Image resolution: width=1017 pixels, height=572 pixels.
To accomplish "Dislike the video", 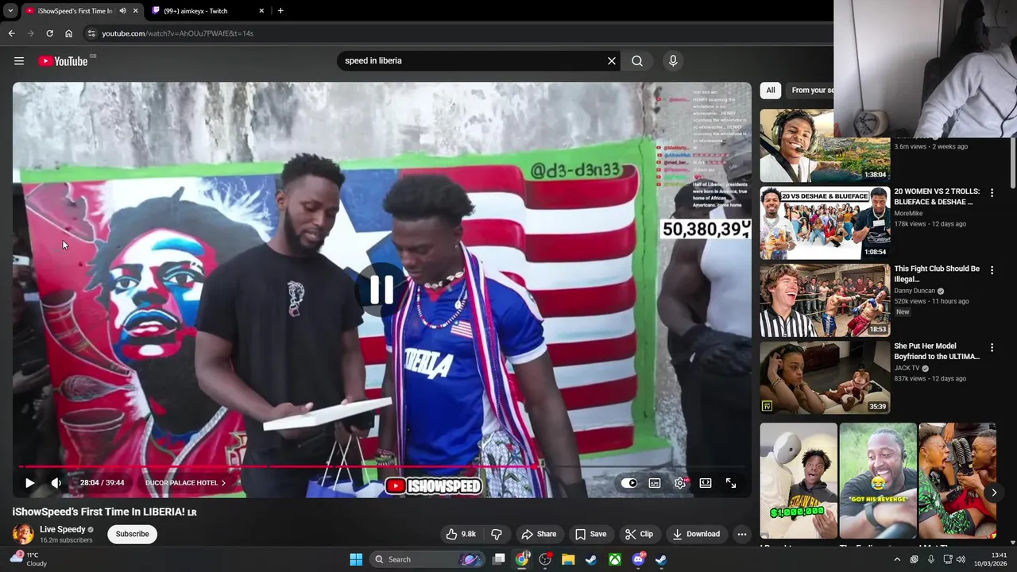I will [497, 534].
